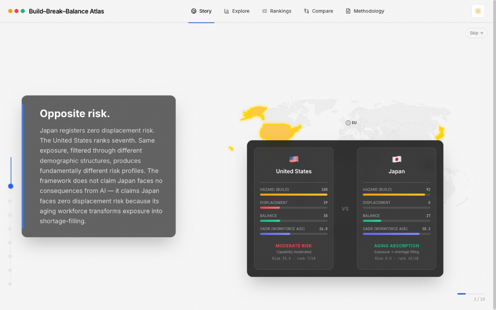Image resolution: width=496 pixels, height=310 pixels.
Task: Jump to the timeline dot just below the active one
Action: [x=10, y=201]
